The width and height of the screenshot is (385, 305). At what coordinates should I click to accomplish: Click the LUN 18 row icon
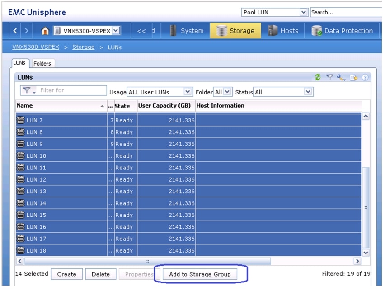click(21, 250)
